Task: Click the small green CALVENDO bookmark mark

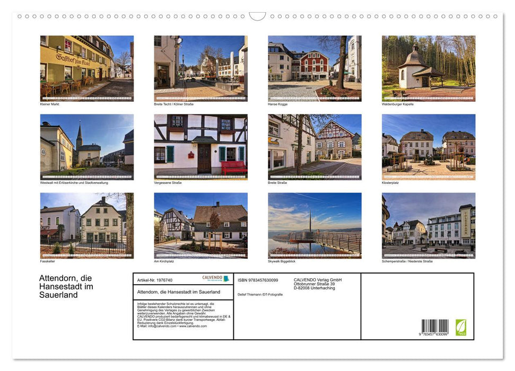Action: [225, 278]
